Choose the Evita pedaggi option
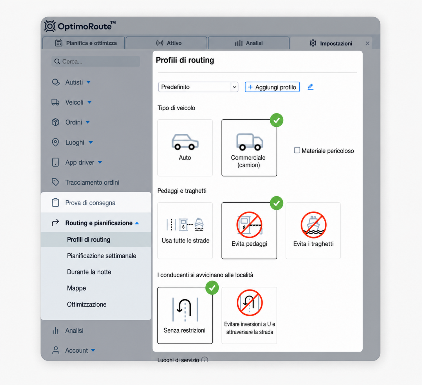The image size is (422, 385). [x=249, y=231]
